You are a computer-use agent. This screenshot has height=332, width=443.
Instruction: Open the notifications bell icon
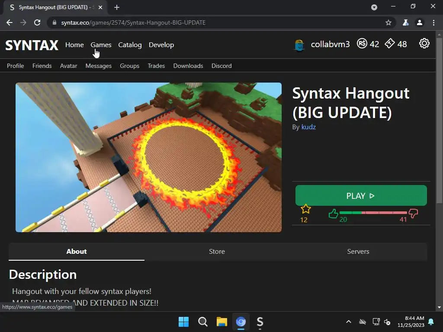431,322
